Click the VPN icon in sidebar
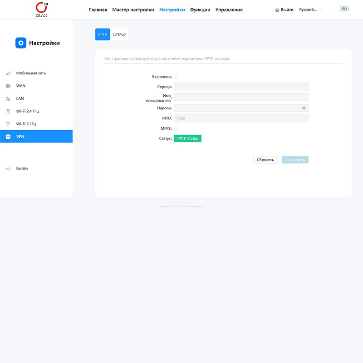The image size is (363, 363). [8, 137]
